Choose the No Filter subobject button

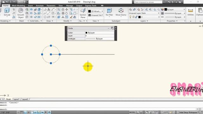pos(109,12)
